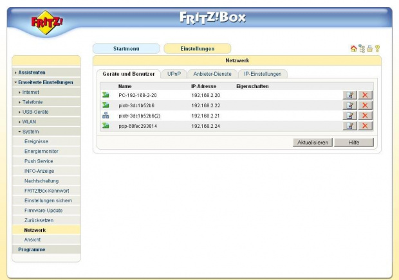Edit the ppp-68fec293814 device entry

(349, 126)
